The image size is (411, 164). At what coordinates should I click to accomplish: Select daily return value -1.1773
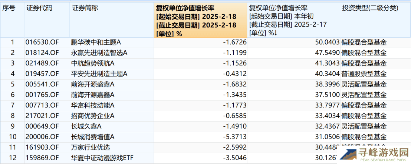(x=235, y=106)
